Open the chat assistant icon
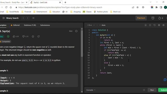167x94 pixels. (165, 80)
